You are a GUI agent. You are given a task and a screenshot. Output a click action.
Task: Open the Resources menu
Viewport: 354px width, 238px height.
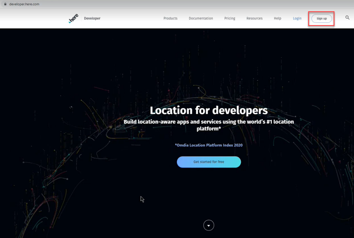[254, 18]
